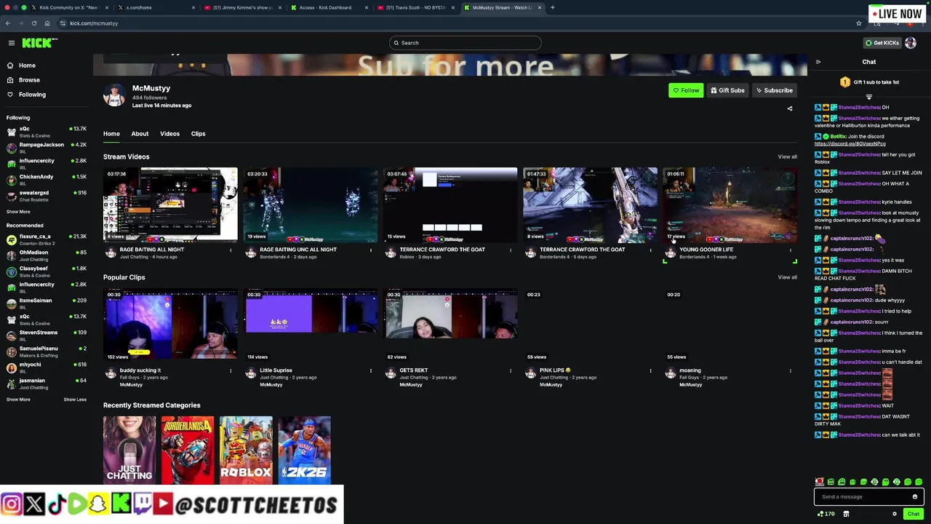Screen dimensions: 931x524
Task: Send message with green Chat button
Action: click(x=913, y=514)
